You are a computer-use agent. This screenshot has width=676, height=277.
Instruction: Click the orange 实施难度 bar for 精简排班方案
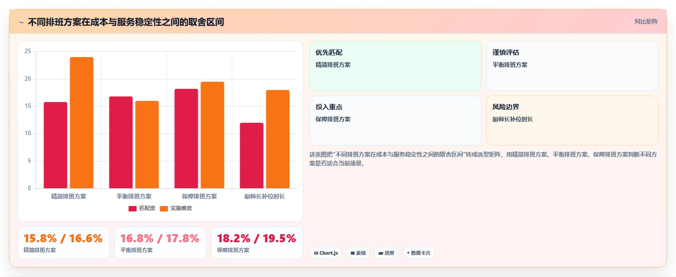[x=82, y=123]
